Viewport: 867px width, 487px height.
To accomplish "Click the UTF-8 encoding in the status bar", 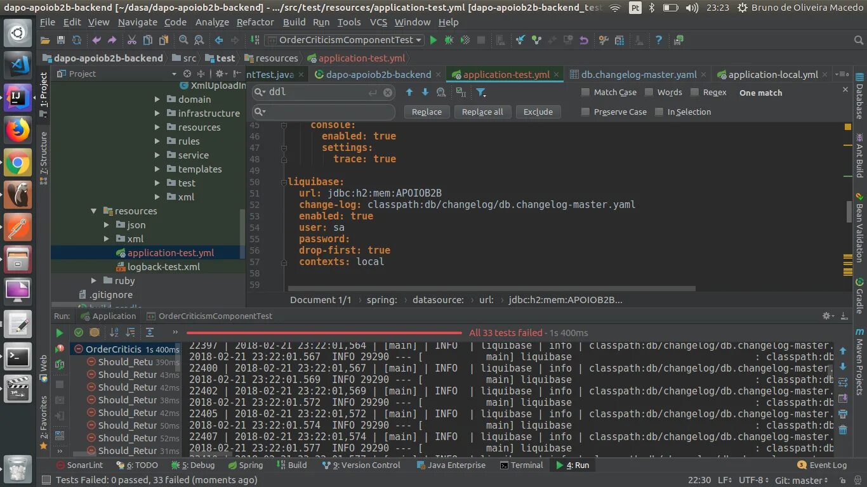I will (755, 480).
